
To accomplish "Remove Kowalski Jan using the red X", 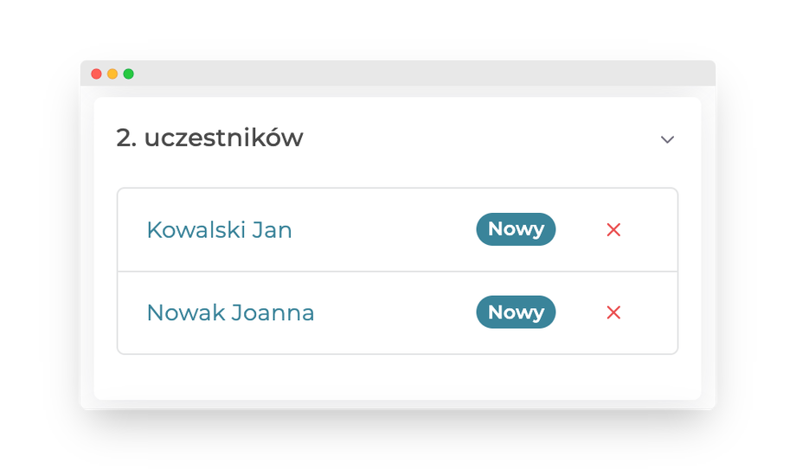I will (613, 229).
